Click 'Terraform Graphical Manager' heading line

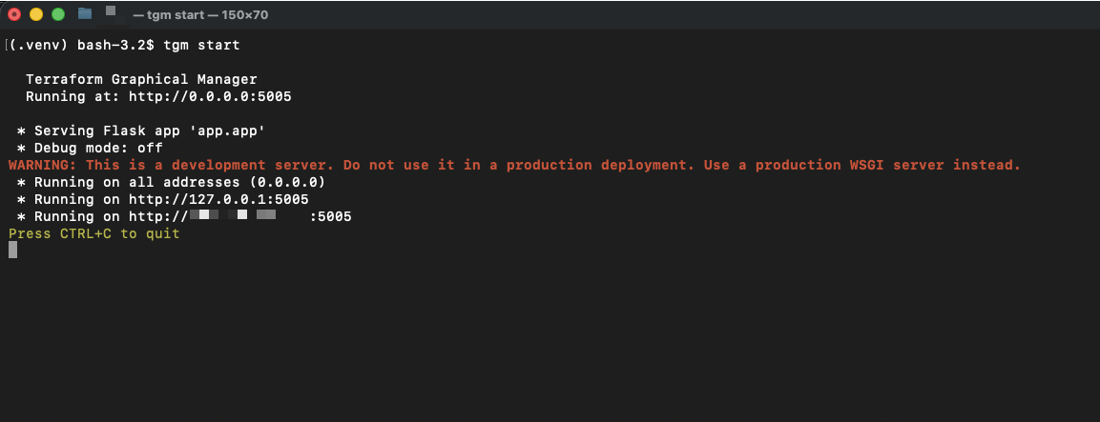[141, 80]
